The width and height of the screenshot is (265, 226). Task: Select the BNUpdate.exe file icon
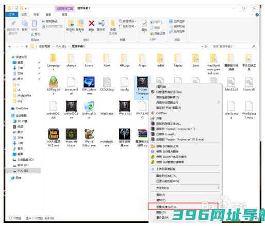(89, 82)
